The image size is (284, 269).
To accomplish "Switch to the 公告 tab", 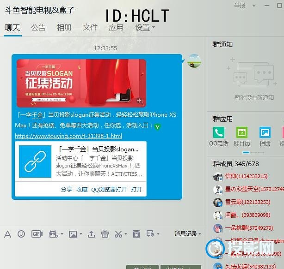I will [x=38, y=27].
